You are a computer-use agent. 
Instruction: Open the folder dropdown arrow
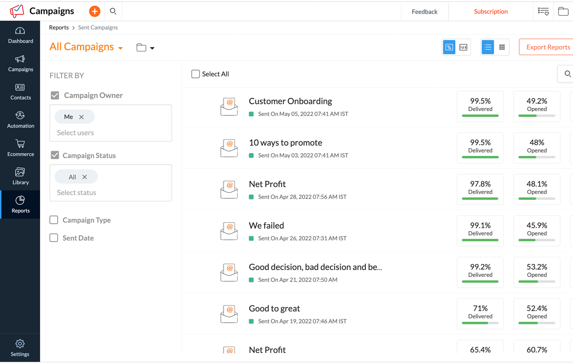pos(152,48)
